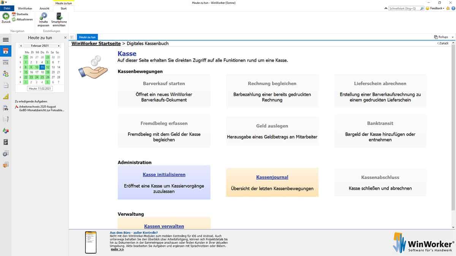Toggle the hamburger menu in left sidebar

[x=6, y=39]
